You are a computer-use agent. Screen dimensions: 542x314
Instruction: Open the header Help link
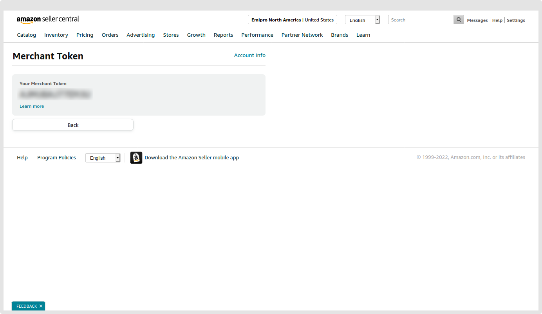tap(497, 20)
